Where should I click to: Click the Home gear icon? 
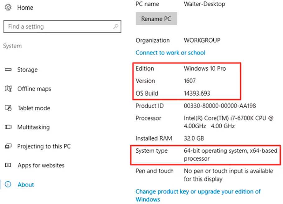click(x=8, y=7)
